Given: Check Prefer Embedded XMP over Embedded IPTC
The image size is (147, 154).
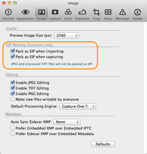Looking at the screenshot, I should [x=13, y=128].
